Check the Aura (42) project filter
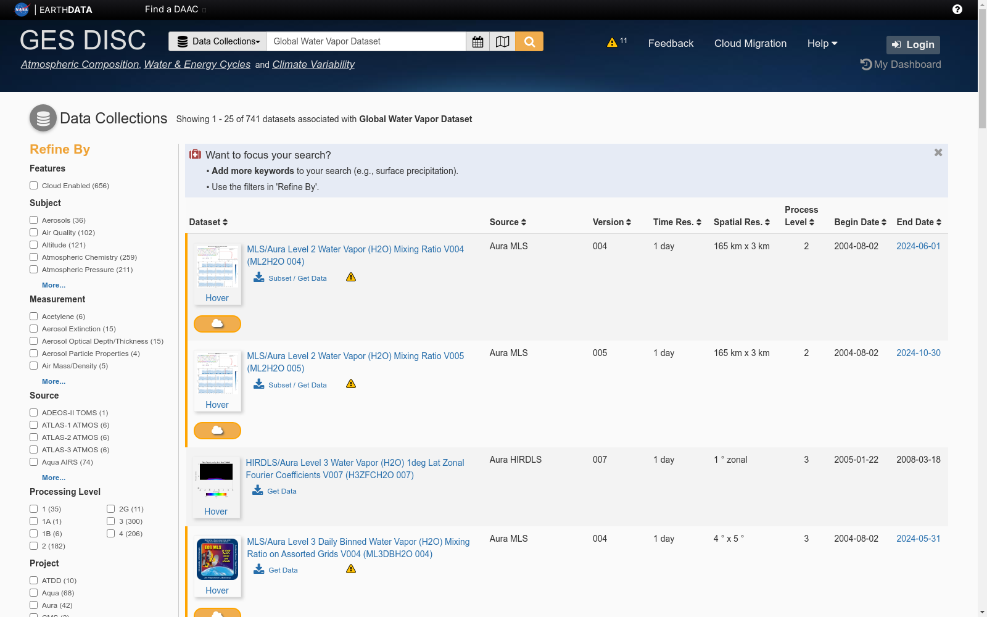The image size is (987, 617). [x=34, y=605]
